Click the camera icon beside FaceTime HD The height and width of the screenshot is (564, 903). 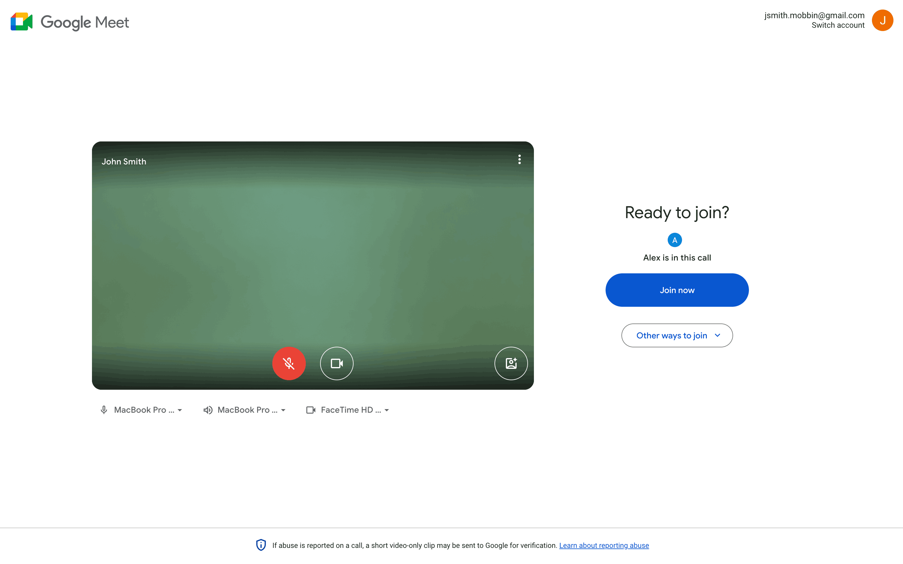pos(311,410)
